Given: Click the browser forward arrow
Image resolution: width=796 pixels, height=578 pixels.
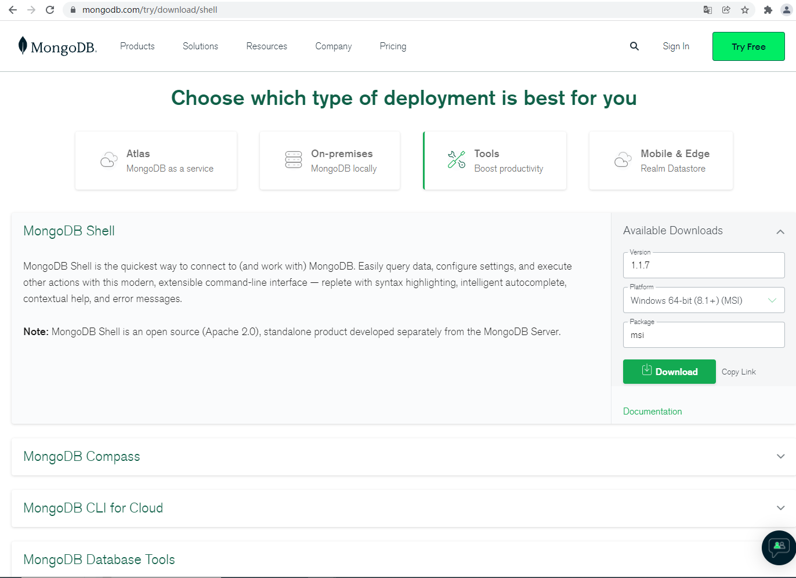Looking at the screenshot, I should (x=31, y=10).
